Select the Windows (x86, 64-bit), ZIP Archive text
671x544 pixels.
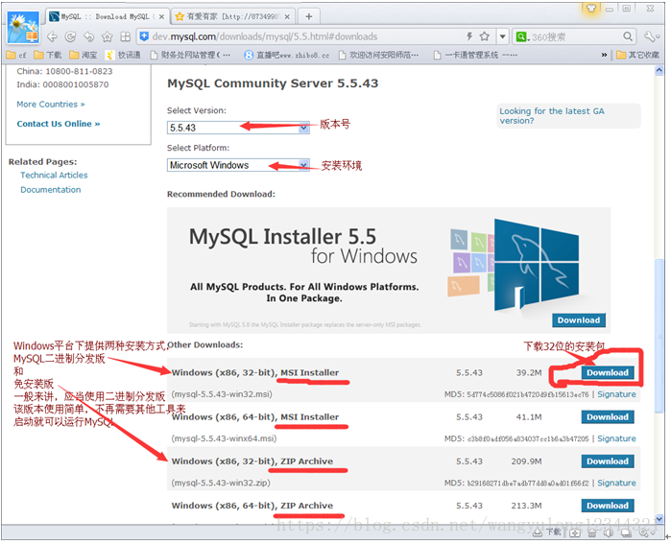tap(252, 506)
